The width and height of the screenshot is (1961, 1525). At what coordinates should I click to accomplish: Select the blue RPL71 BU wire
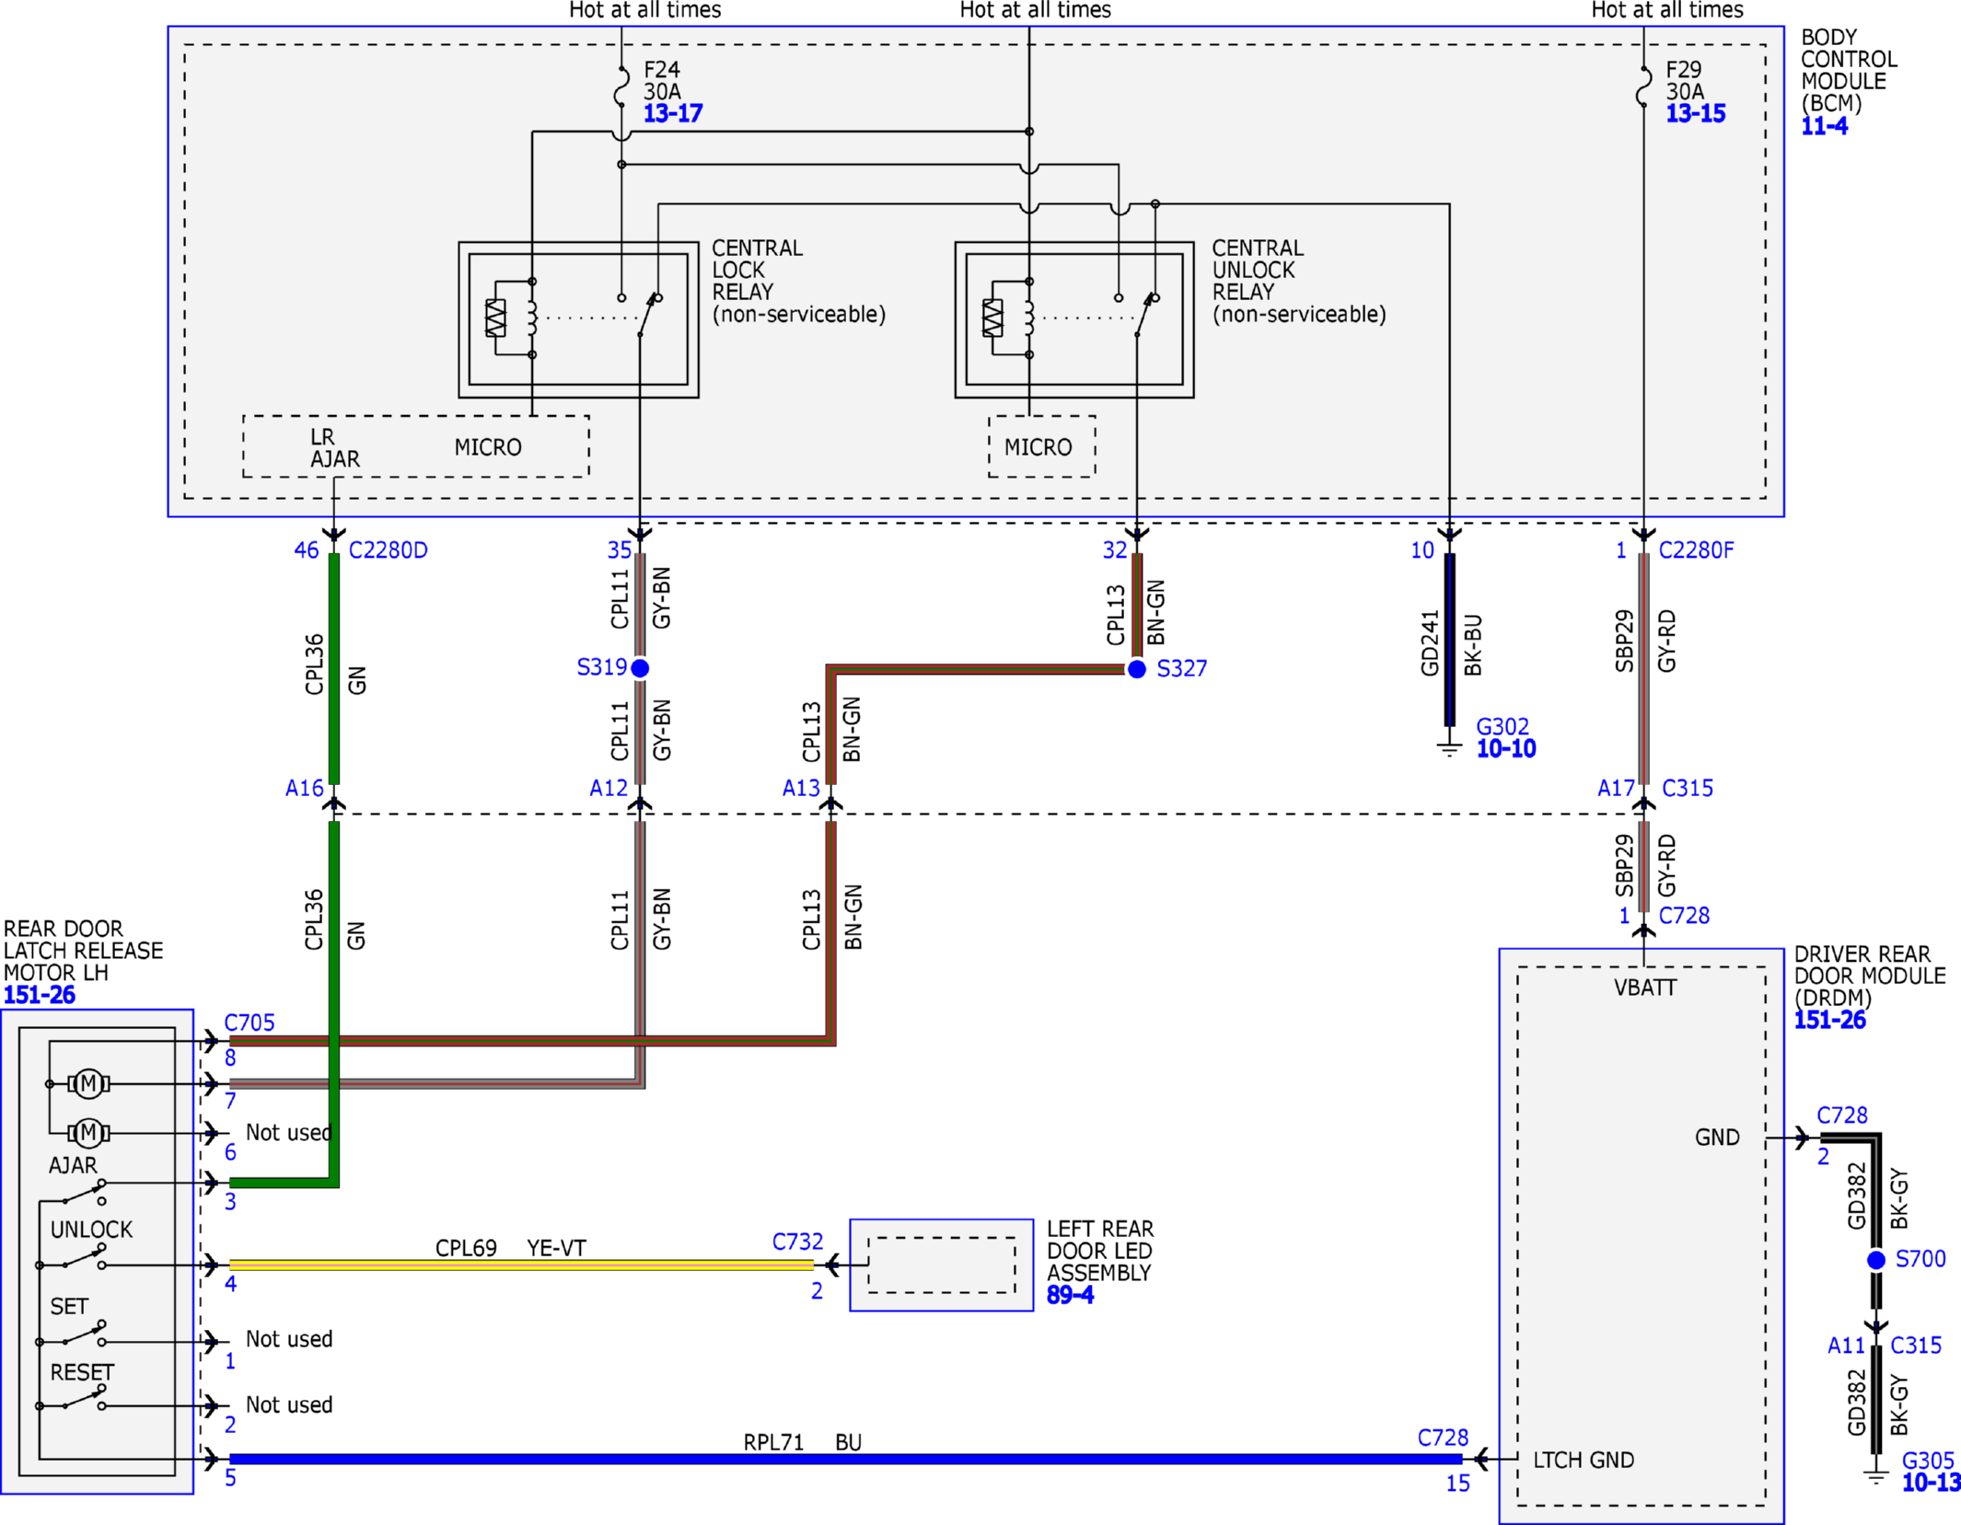tap(845, 1459)
